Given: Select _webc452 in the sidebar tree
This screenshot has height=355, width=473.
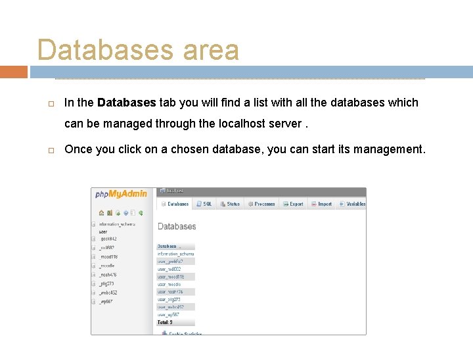Looking at the screenshot, I should 108,293.
